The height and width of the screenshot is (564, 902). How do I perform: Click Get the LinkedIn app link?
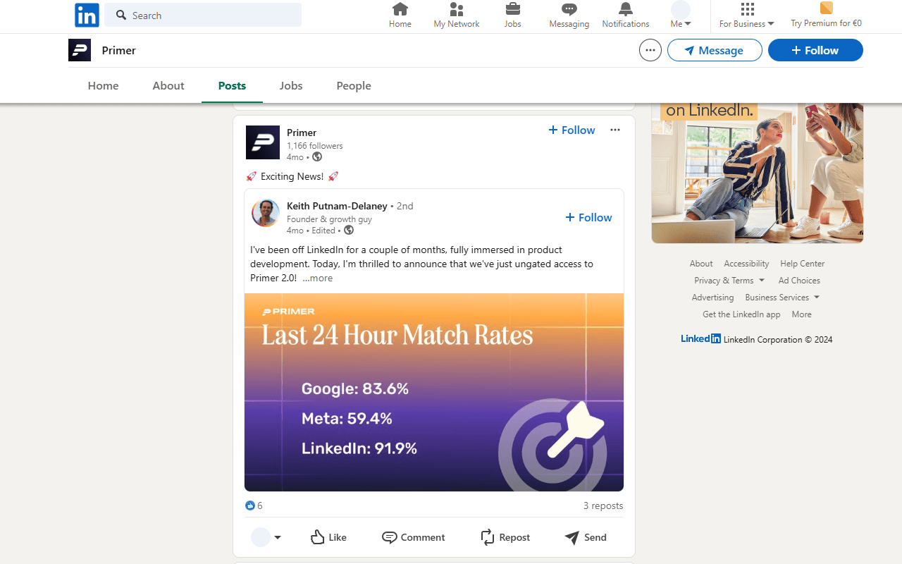[741, 314]
